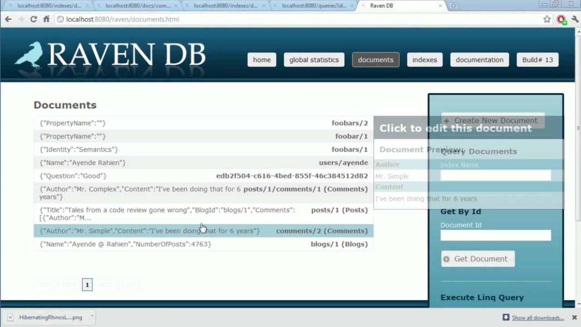Open the global statistics page
Image resolution: width=581 pixels, height=327 pixels.
click(x=314, y=59)
